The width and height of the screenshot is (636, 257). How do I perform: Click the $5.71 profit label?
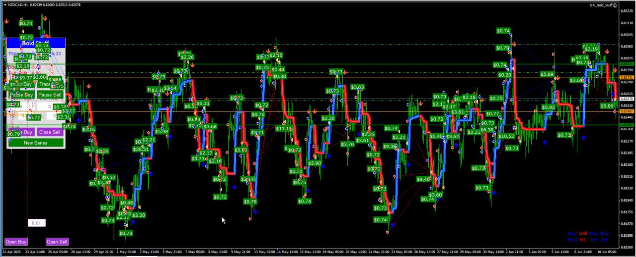point(257,133)
